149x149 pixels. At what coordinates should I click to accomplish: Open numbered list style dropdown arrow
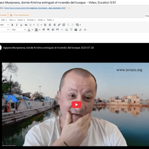click(41, 25)
